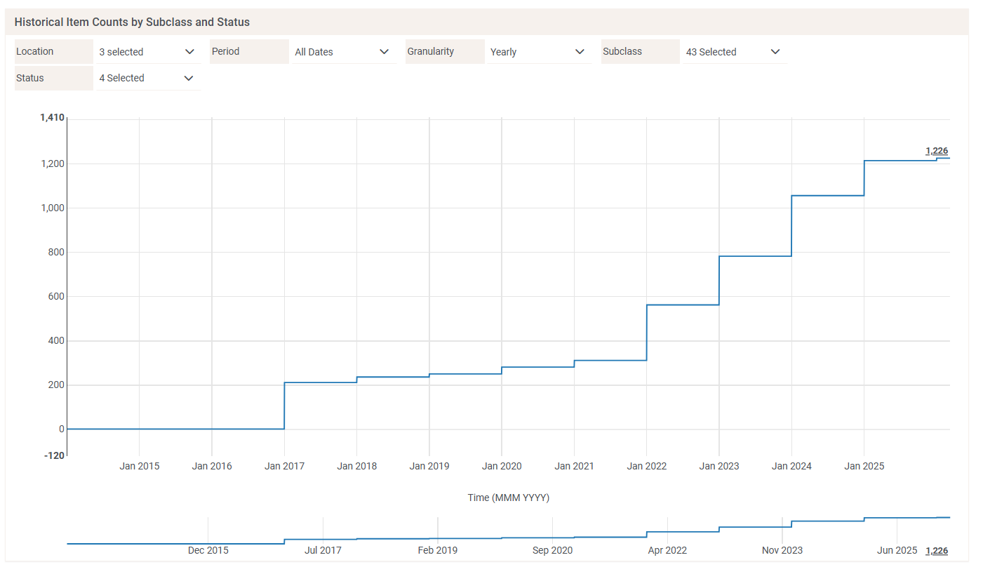Click the Time (MMM YYYY) axis title
This screenshot has height=567, width=983.
(x=508, y=498)
